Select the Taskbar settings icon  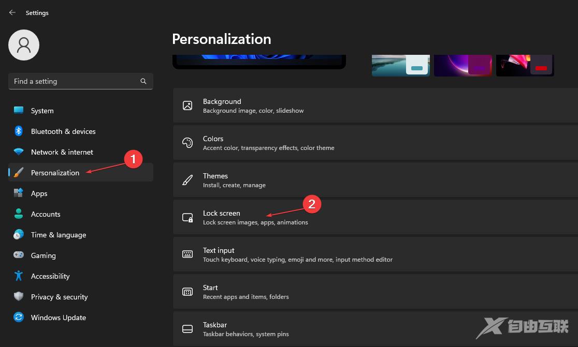tap(187, 329)
